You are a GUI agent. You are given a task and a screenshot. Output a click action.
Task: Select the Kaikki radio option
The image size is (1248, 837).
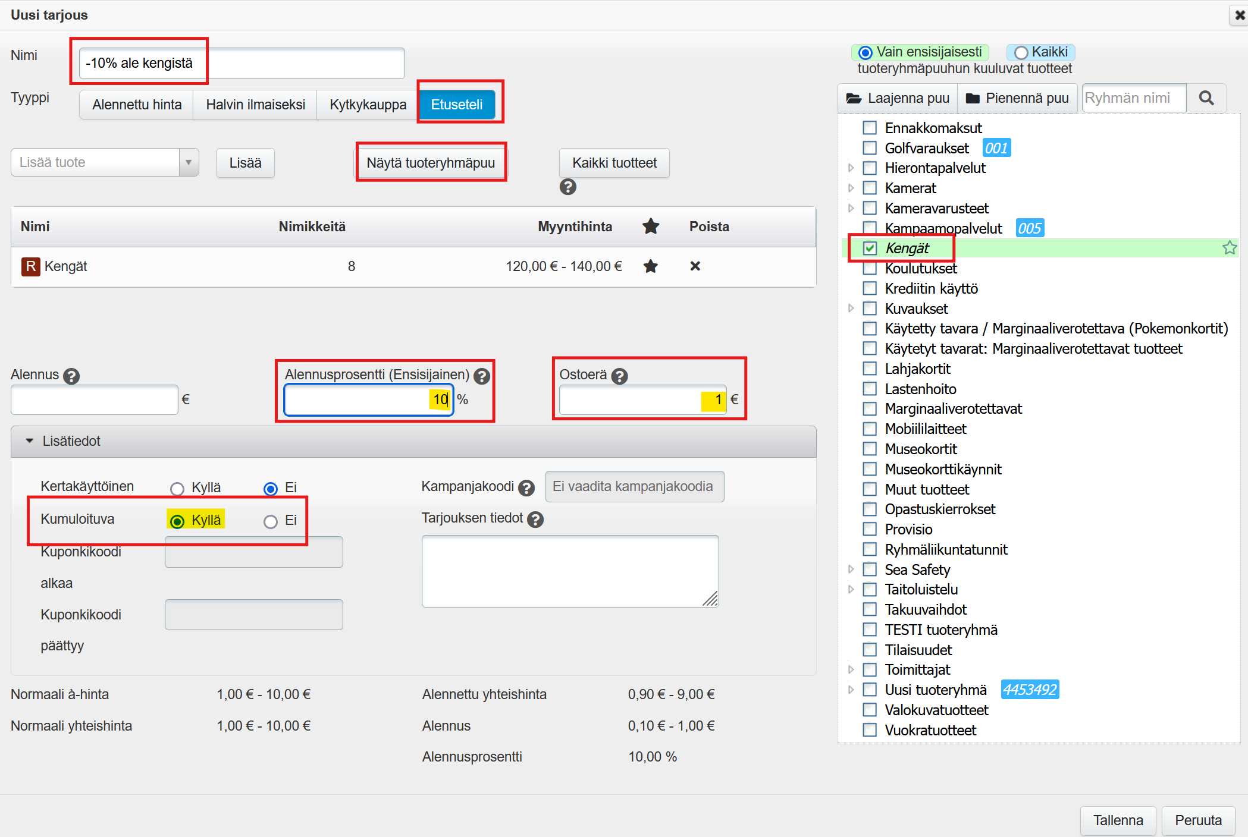[1021, 53]
